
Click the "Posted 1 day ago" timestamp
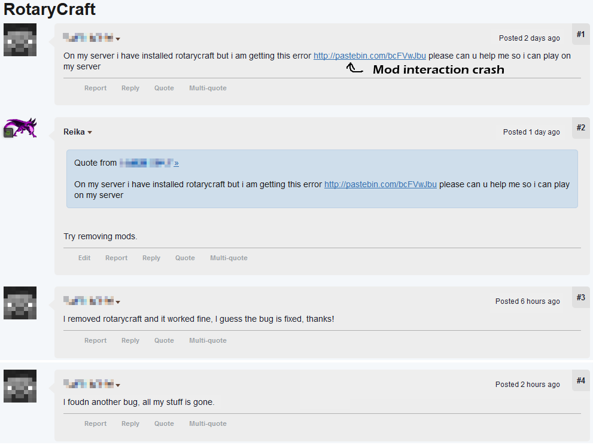click(x=531, y=132)
